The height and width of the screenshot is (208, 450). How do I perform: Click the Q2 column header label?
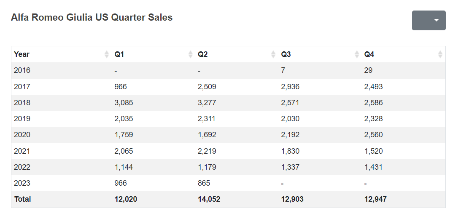click(x=203, y=54)
